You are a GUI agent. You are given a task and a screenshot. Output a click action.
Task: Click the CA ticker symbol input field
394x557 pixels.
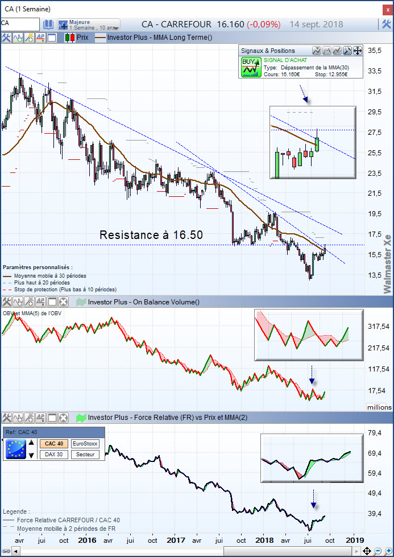(20, 24)
